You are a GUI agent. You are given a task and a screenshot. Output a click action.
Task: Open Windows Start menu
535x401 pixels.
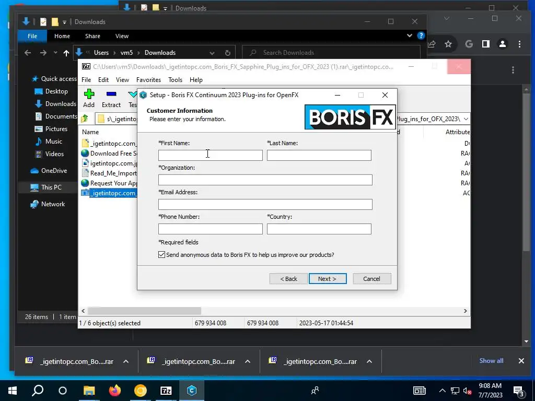(13, 391)
